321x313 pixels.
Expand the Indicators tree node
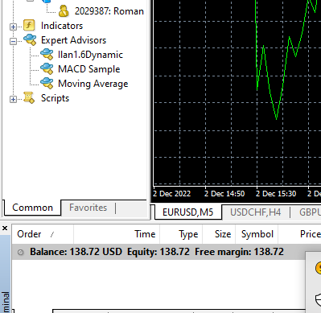point(13,27)
